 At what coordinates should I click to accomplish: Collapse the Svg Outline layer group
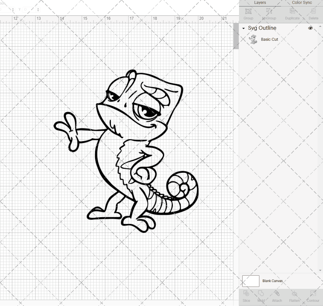click(243, 28)
